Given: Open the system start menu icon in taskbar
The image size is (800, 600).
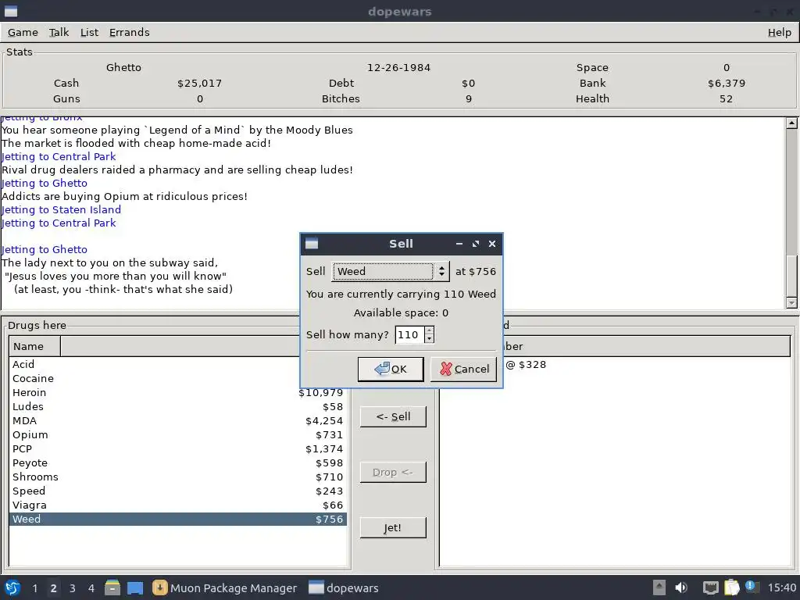Looking at the screenshot, I should [12, 587].
